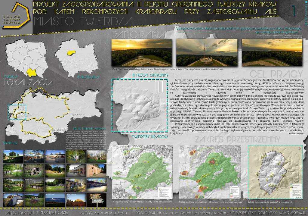
Task: Open the first fort photo thumbnail
Action: pyautogui.click(x=13, y=157)
